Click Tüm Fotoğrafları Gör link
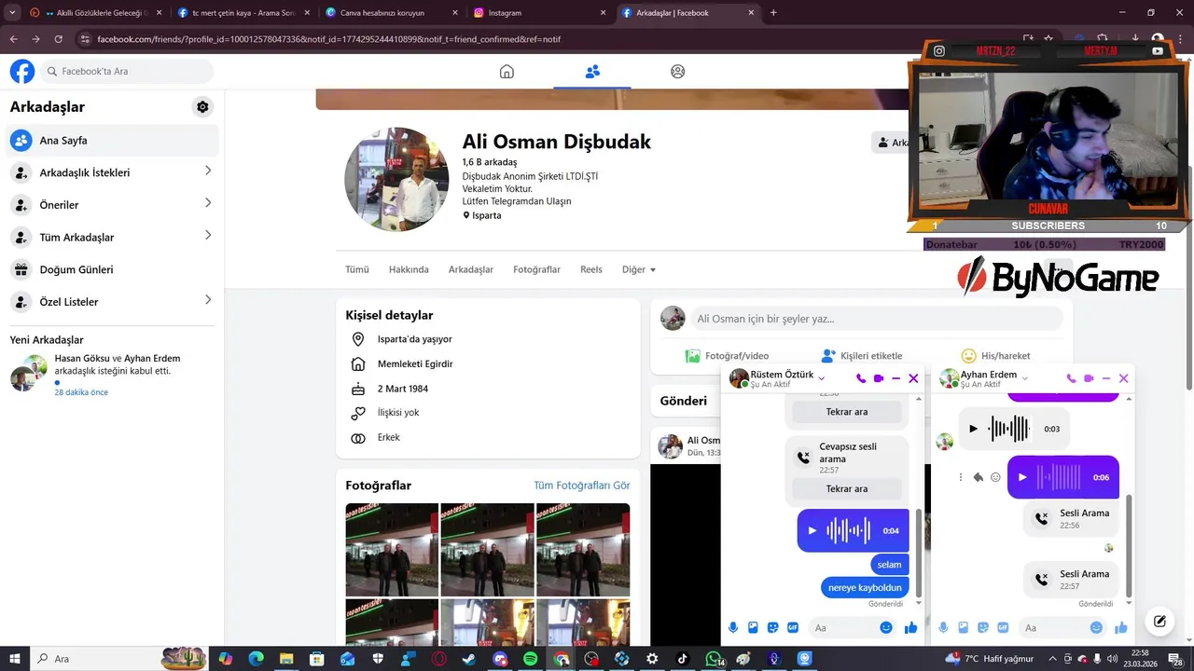This screenshot has width=1194, height=671. [x=582, y=486]
